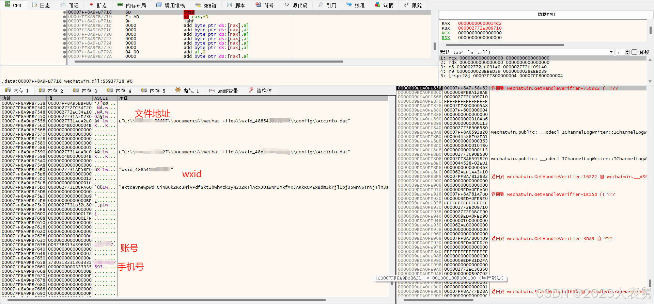This screenshot has height=304, width=654.
Task: Click the argument count stepper arrows
Action: (x=627, y=52)
